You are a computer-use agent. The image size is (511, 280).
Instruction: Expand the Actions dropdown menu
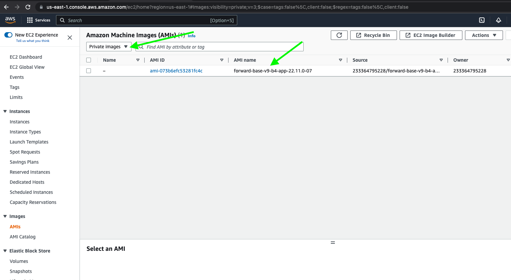click(483, 35)
